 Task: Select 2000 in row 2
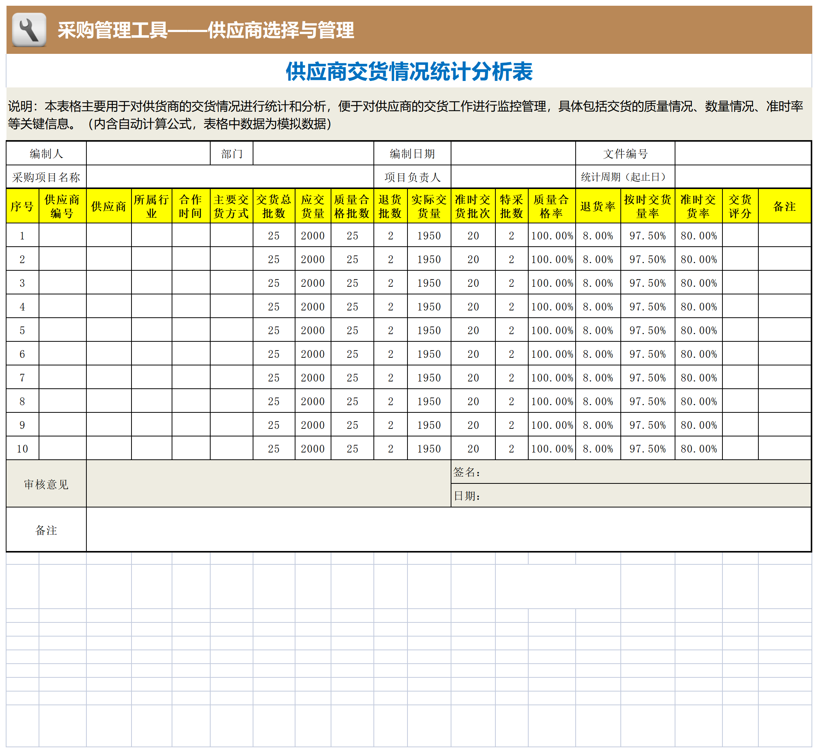pyautogui.click(x=313, y=259)
